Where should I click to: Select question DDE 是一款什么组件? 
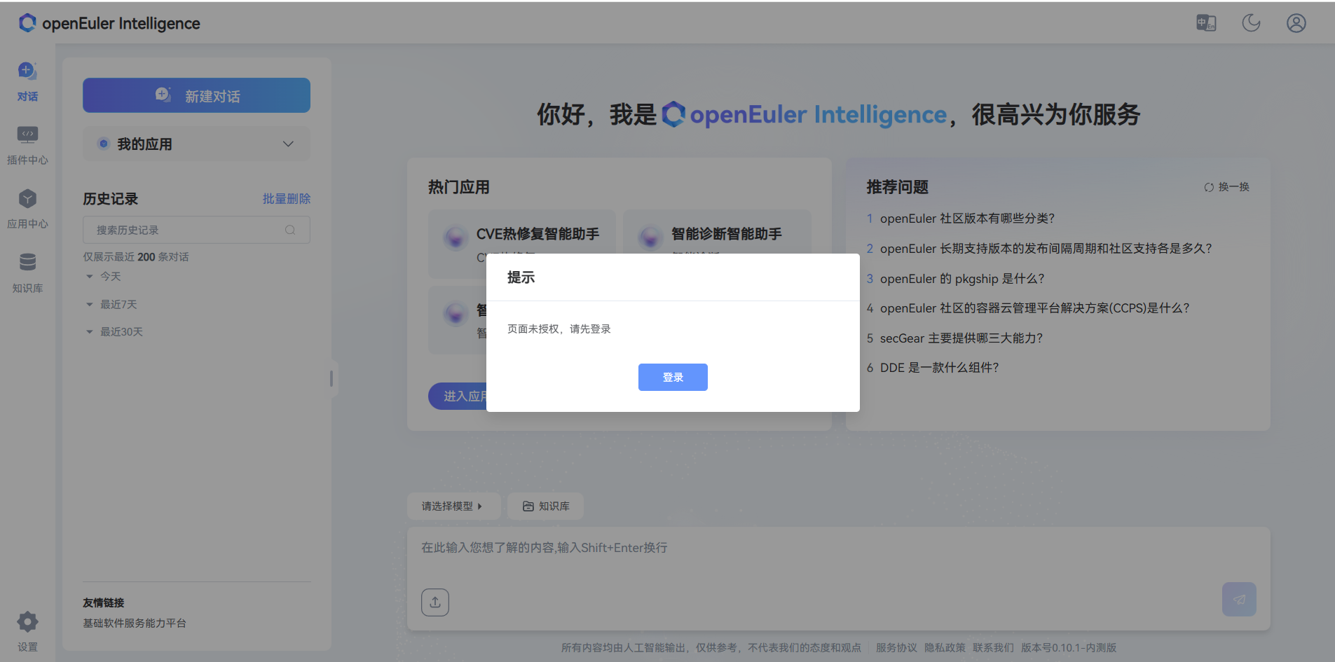pos(940,368)
